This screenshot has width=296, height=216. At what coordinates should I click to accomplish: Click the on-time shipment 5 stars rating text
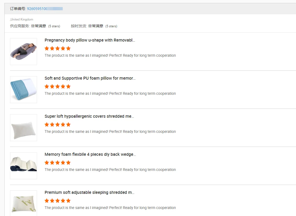tap(111, 26)
